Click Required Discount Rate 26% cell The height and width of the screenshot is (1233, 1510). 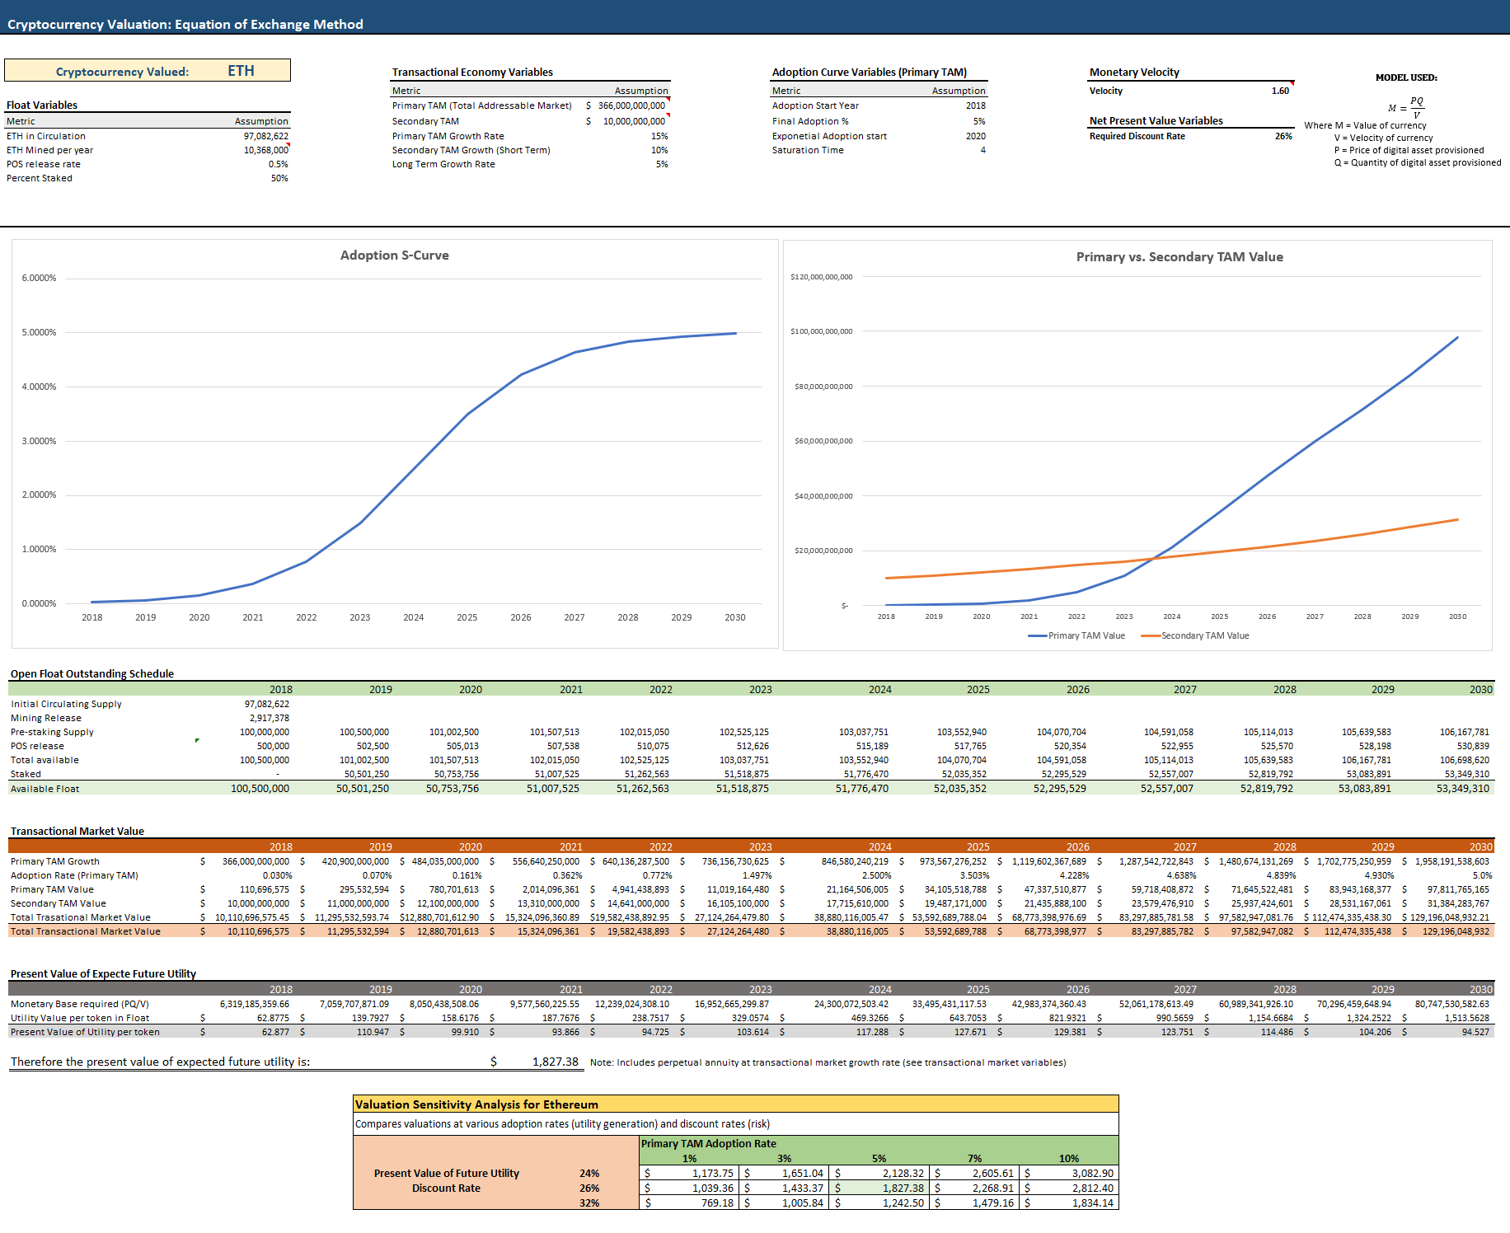click(1283, 136)
